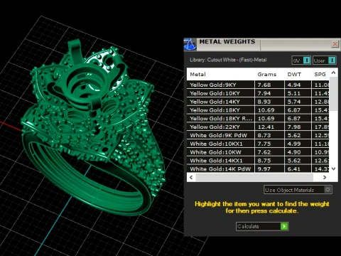Select the Yellow Gold:22KY row
The image size is (341, 256).
(x=258, y=127)
